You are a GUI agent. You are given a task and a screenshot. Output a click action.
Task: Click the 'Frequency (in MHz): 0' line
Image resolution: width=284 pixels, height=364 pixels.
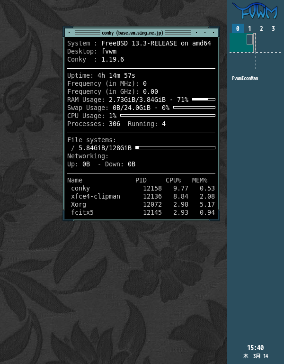(x=107, y=83)
